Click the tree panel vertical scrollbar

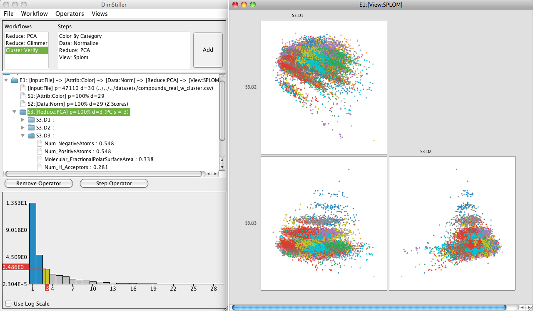click(x=222, y=110)
